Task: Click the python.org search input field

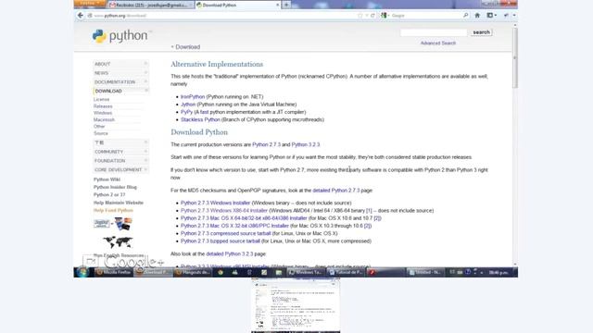Action: (x=434, y=32)
